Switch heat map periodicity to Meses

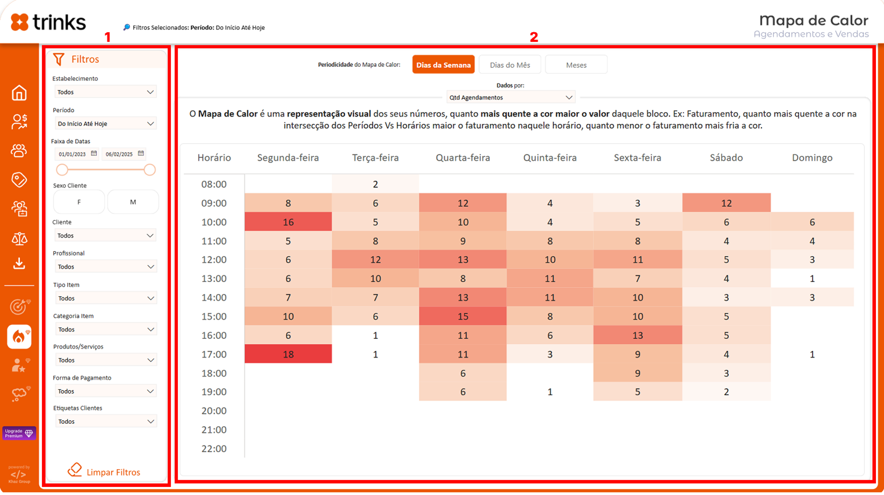point(576,65)
